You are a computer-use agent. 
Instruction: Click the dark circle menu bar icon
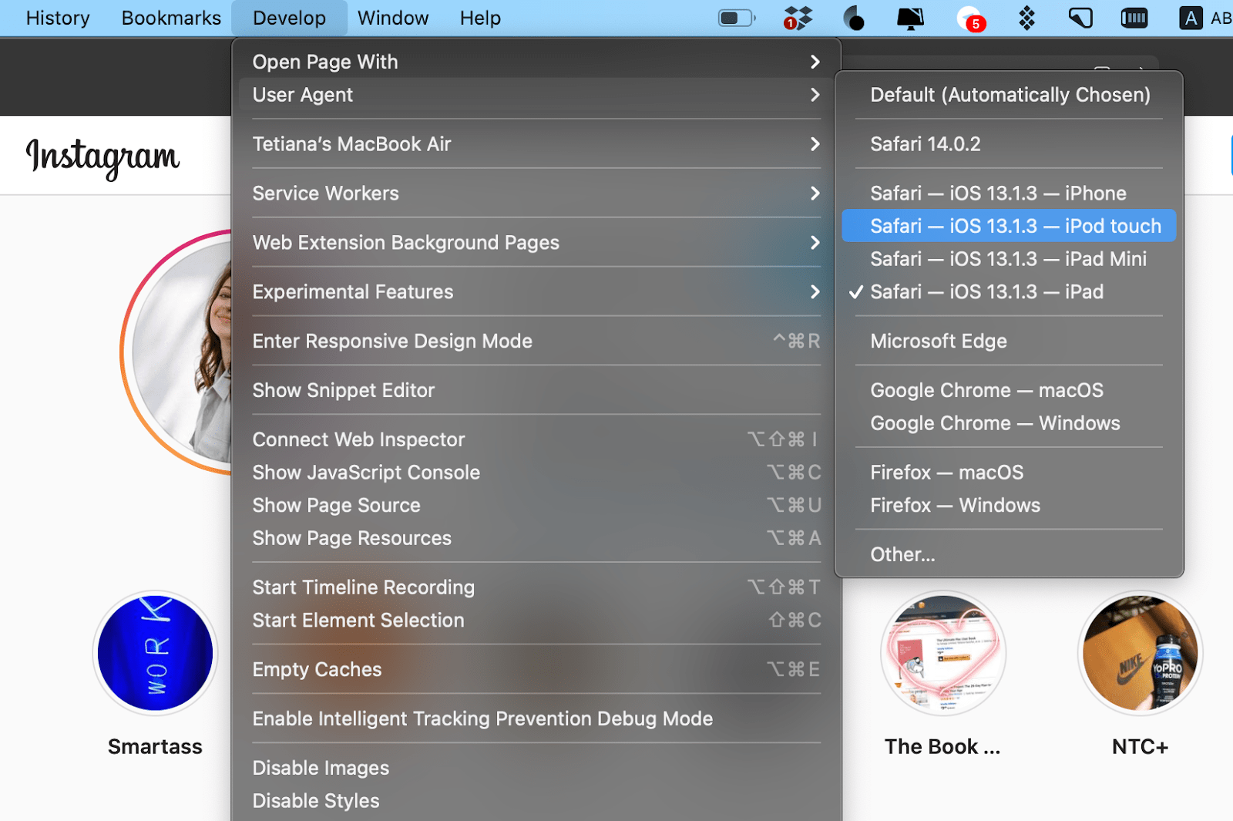854,18
